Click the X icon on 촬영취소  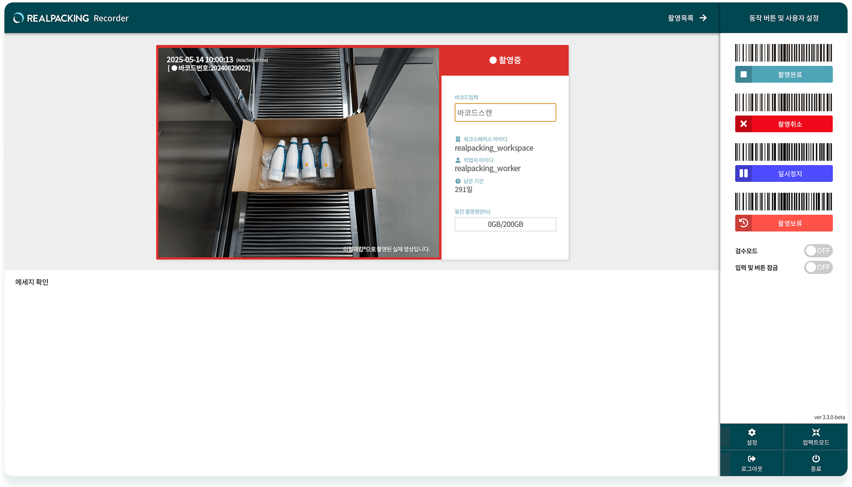pos(744,124)
